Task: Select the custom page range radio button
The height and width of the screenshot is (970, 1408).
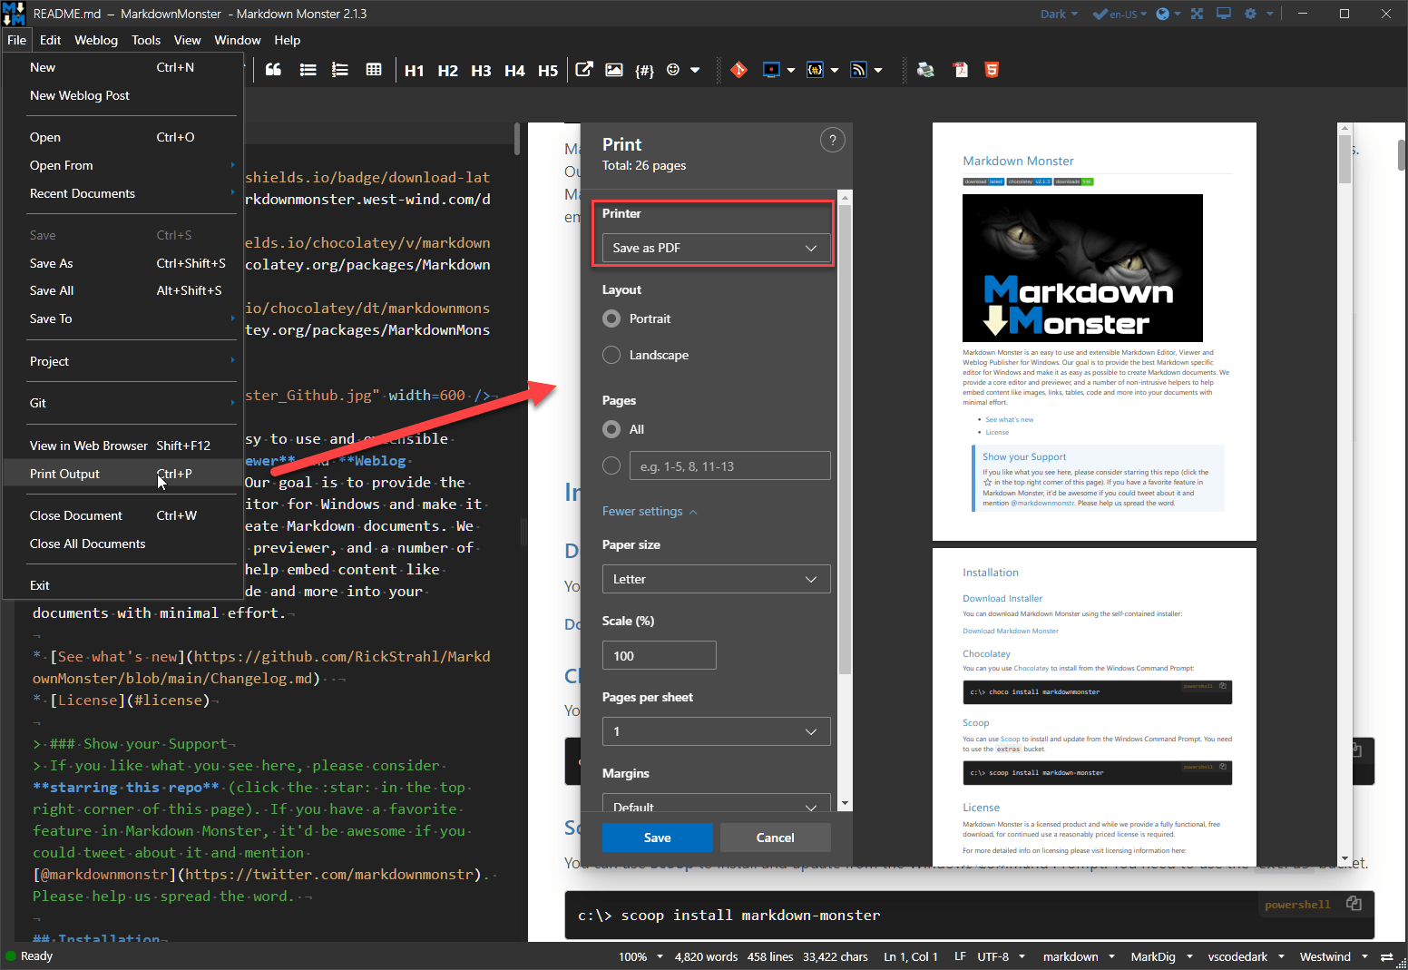Action: pyautogui.click(x=611, y=465)
